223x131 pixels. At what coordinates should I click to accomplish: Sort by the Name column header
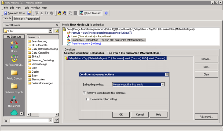click(43, 37)
